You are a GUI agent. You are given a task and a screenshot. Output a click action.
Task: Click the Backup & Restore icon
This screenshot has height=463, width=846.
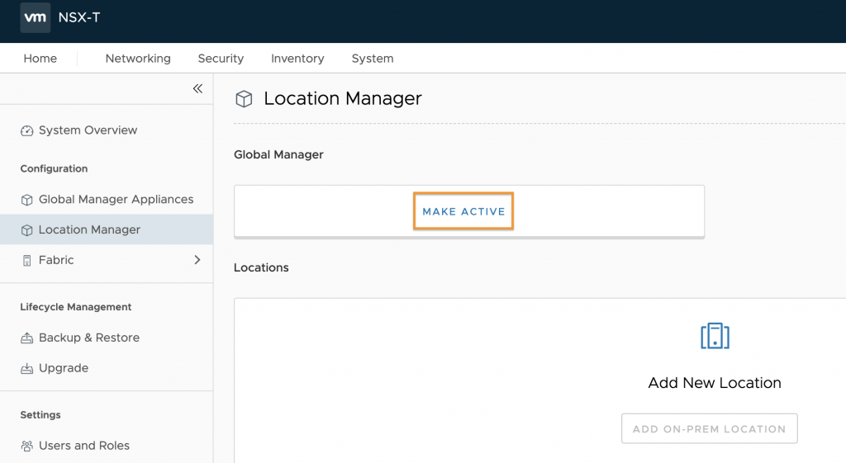point(26,338)
